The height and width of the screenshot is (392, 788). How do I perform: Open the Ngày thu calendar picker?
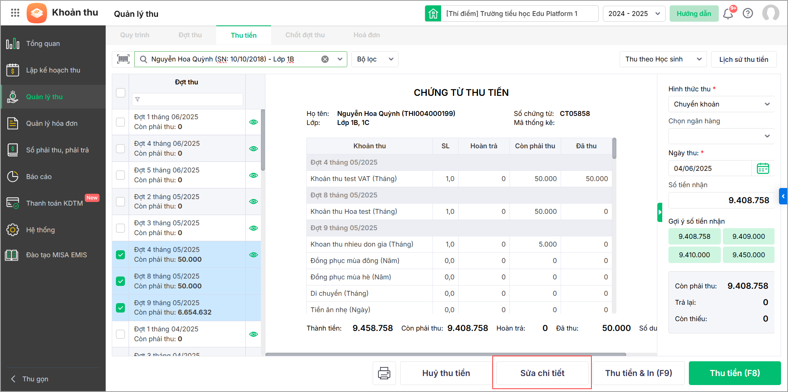pos(763,168)
